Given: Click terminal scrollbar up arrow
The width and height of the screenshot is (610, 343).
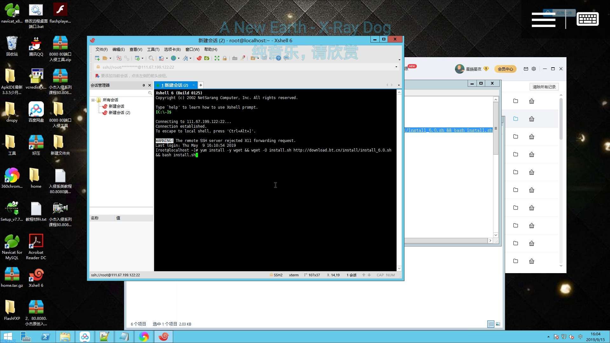Looking at the screenshot, I should coord(399,92).
